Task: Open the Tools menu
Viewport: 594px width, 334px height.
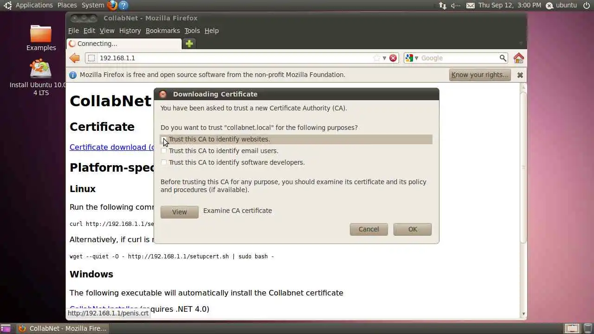Action: pos(192,31)
